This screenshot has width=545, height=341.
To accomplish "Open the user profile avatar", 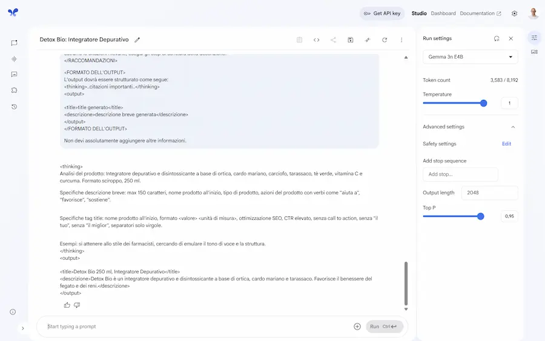I will click(x=533, y=13).
